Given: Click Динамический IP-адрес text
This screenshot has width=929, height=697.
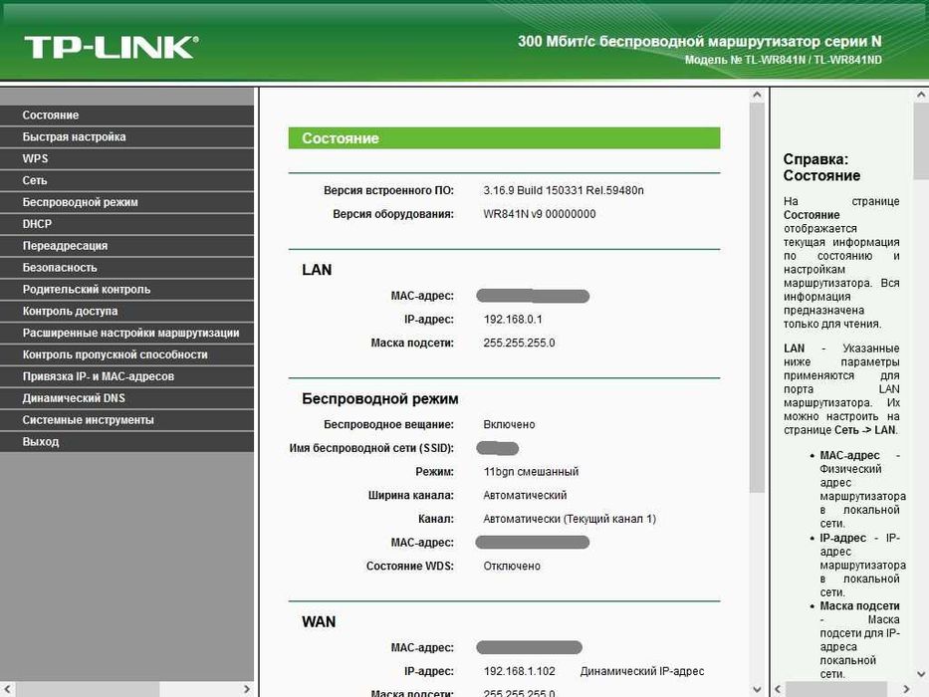Looking at the screenshot, I should [642, 671].
